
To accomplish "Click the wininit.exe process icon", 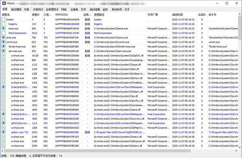I will (x=4, y=42).
